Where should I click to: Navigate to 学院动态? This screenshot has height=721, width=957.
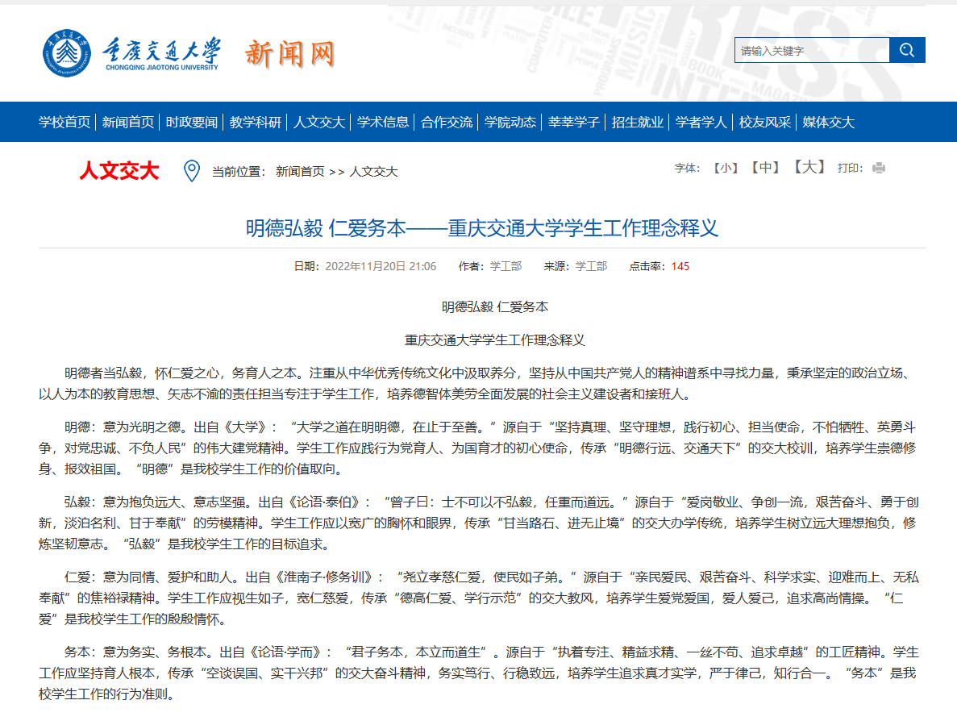510,122
